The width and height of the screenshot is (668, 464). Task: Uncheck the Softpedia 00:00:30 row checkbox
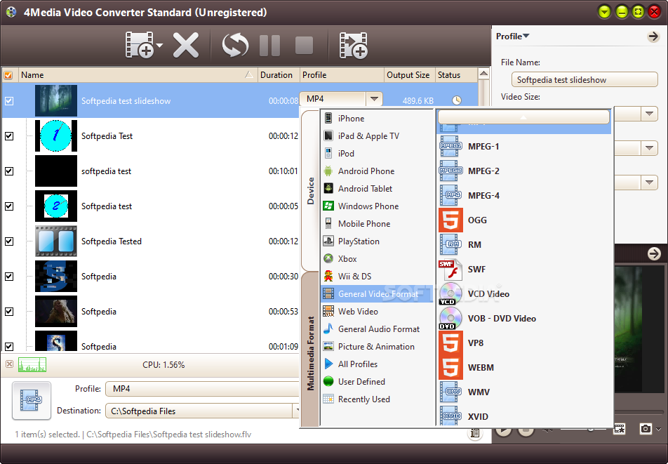click(x=9, y=277)
